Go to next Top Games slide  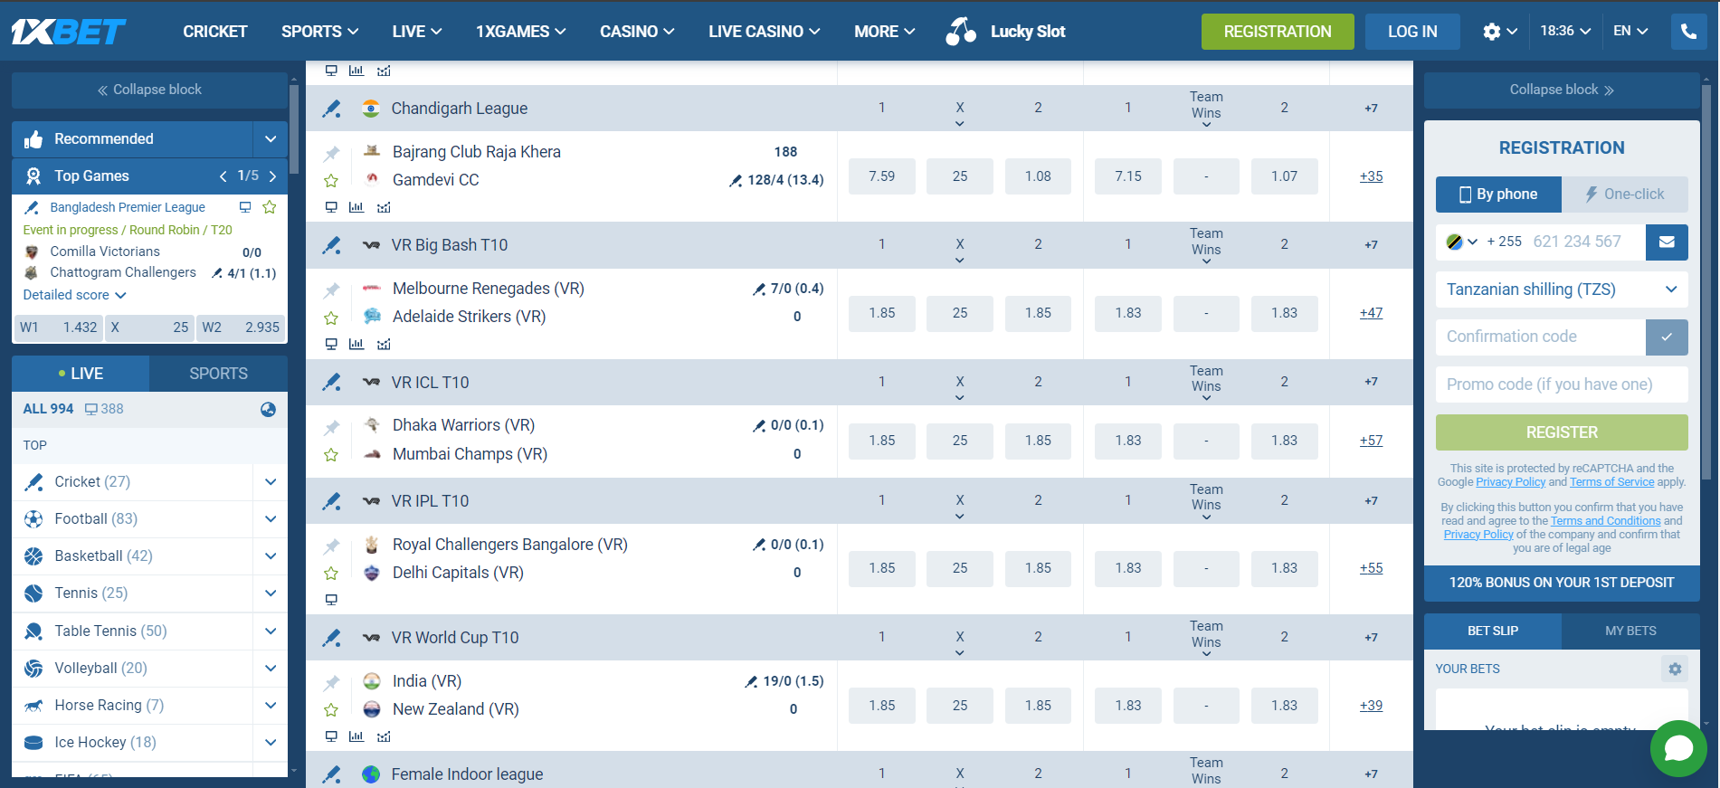(272, 176)
